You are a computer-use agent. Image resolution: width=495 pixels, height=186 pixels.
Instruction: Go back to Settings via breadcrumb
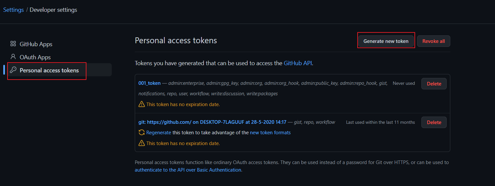[13, 10]
